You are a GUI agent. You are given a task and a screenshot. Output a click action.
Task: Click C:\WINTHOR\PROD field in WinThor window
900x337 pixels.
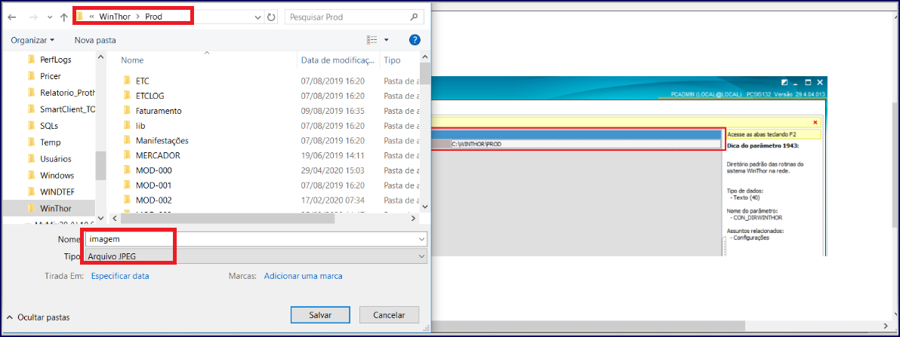(x=585, y=145)
